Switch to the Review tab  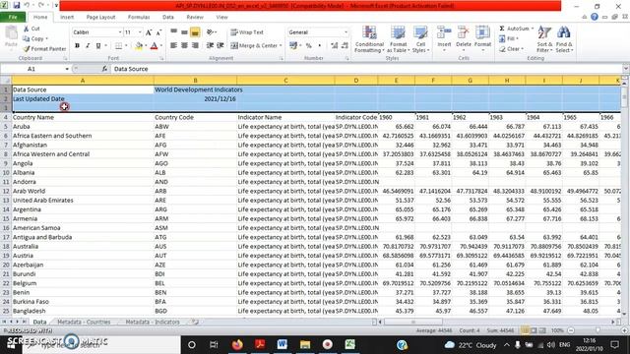point(195,18)
